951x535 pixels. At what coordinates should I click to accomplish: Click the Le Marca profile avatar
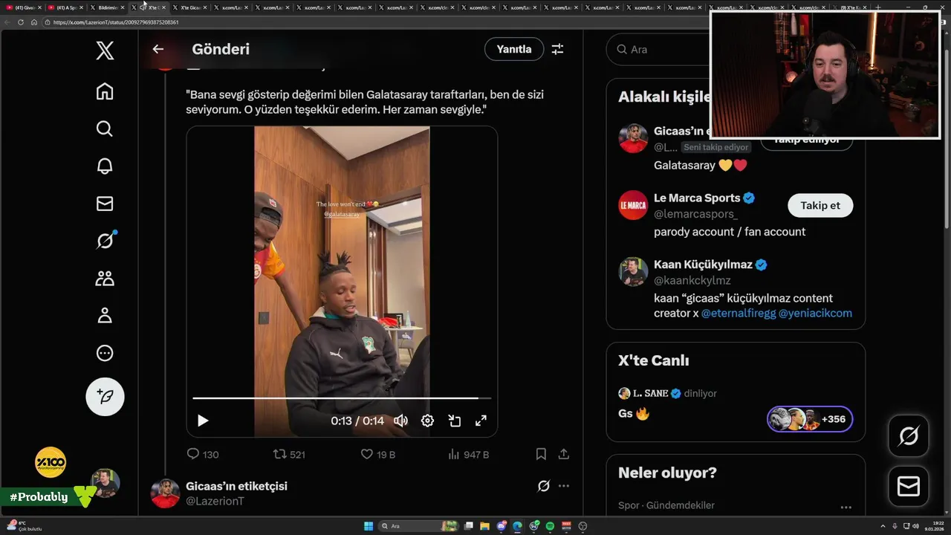coord(633,205)
